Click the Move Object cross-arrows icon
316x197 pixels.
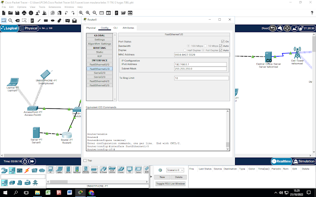pos(287,29)
